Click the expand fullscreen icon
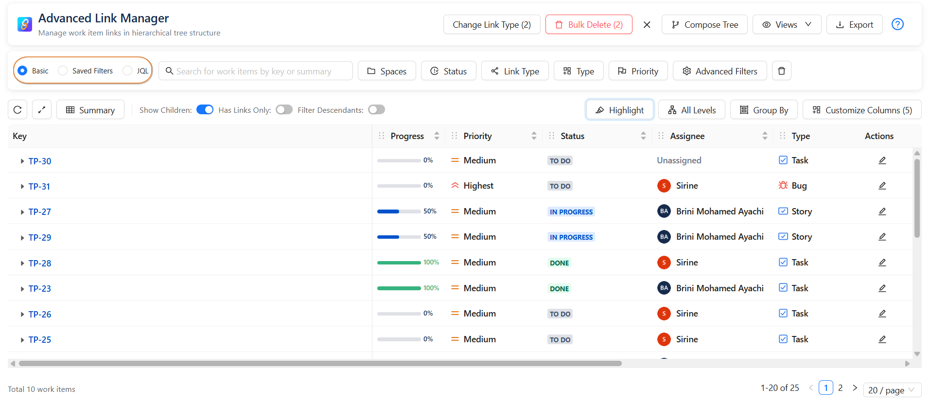This screenshot has height=405, width=931. 42,110
